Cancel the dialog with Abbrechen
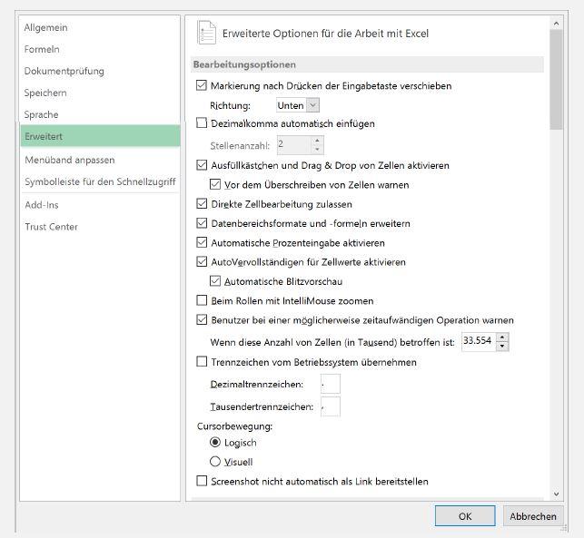Screen dimensions: 584x538 tap(533, 516)
